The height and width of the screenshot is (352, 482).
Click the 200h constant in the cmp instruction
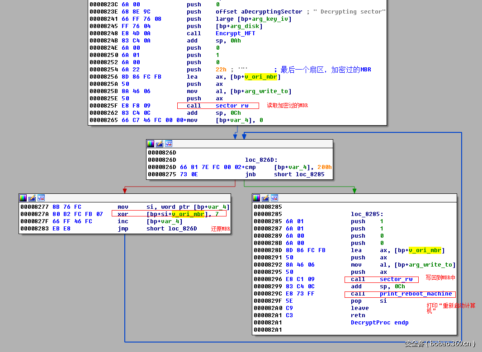(324, 167)
